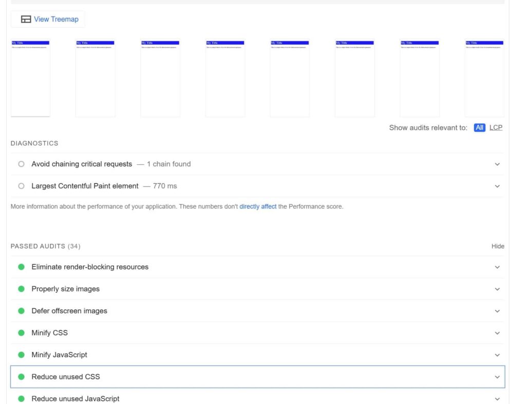
Task: Filter audits by LCP
Action: click(x=496, y=128)
